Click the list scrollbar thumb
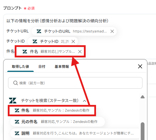 [142, 131]
